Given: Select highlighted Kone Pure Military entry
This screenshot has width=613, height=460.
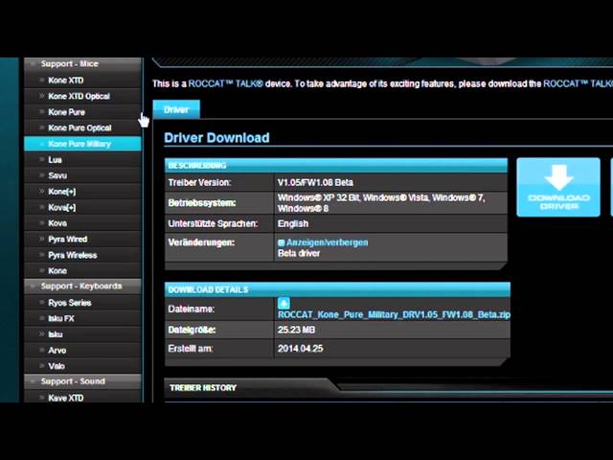Looking at the screenshot, I should [x=82, y=144].
